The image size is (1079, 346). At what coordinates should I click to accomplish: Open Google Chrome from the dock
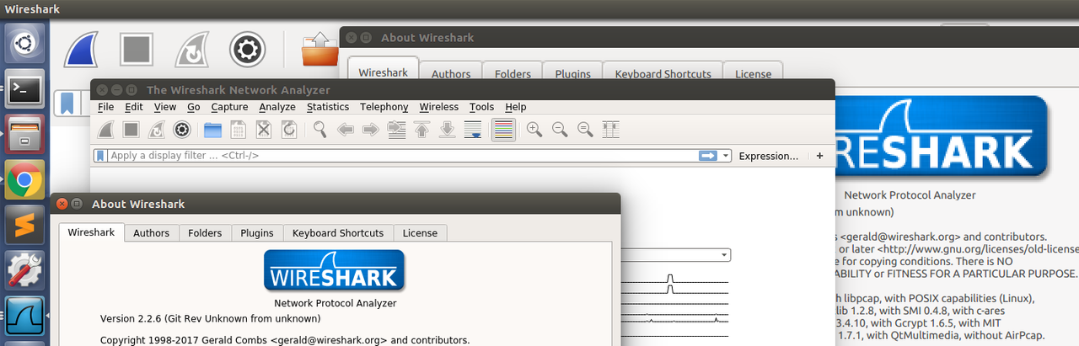coord(25,178)
